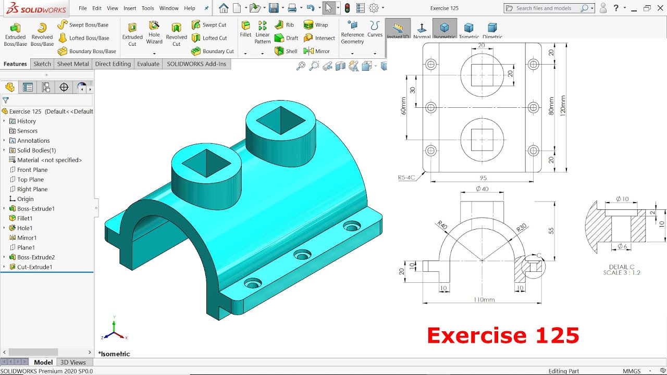667x375 pixels.
Task: Select the Top Plane tree item
Action: (x=30, y=179)
